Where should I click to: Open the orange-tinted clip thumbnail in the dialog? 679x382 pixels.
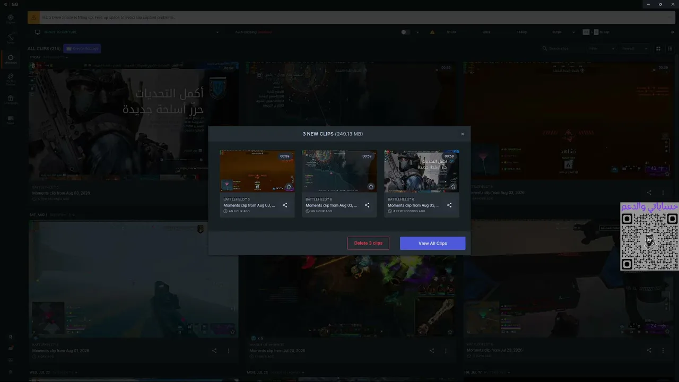click(257, 171)
